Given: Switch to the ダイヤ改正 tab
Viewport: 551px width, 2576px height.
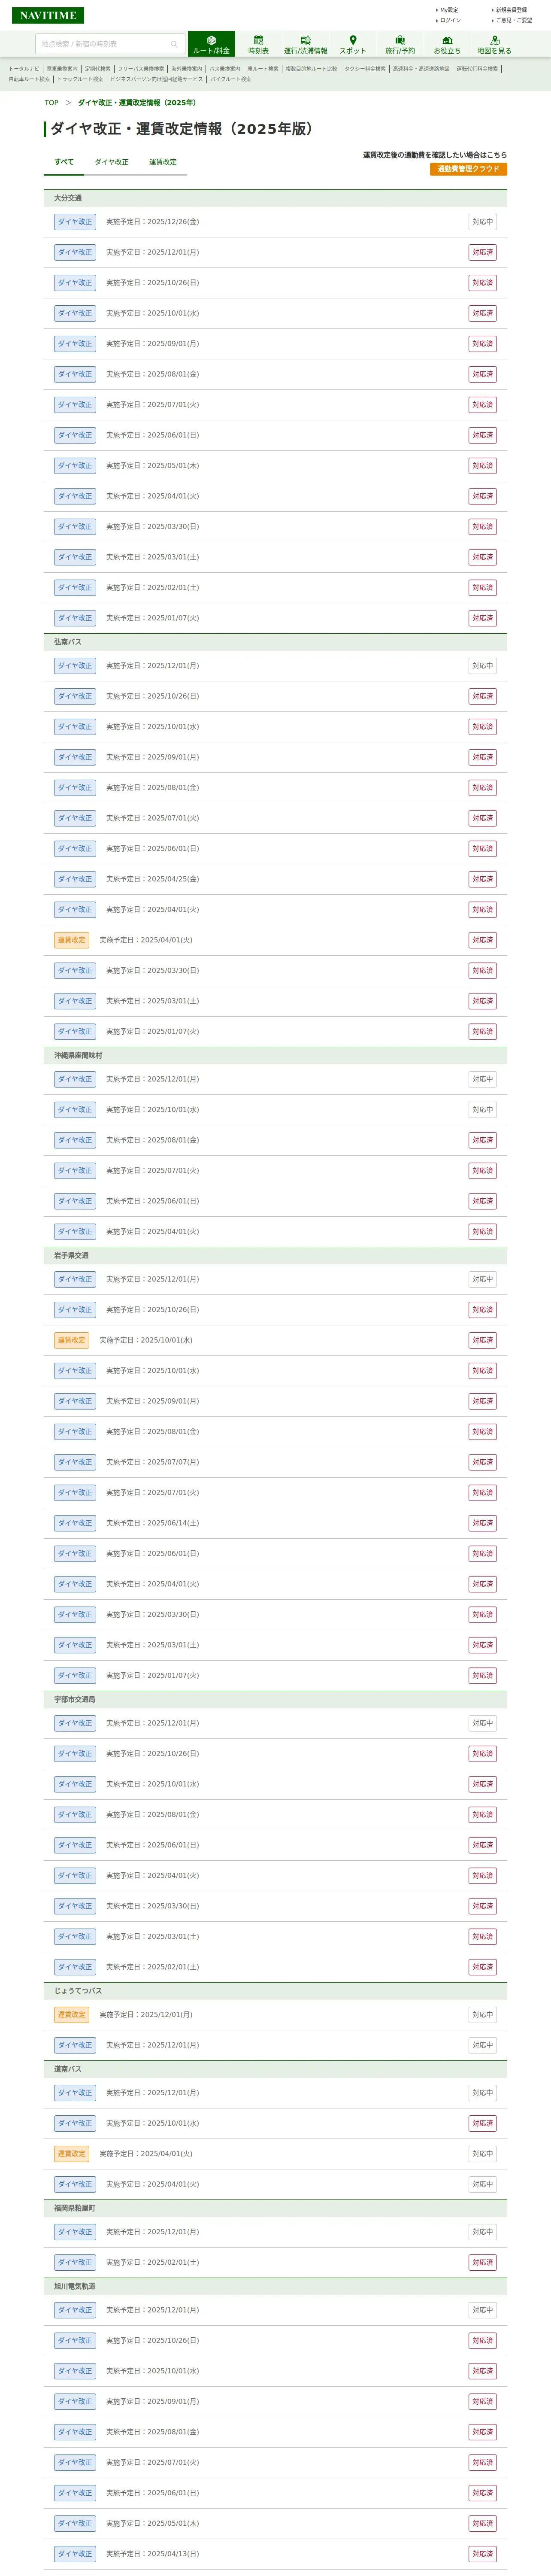Looking at the screenshot, I should [111, 162].
